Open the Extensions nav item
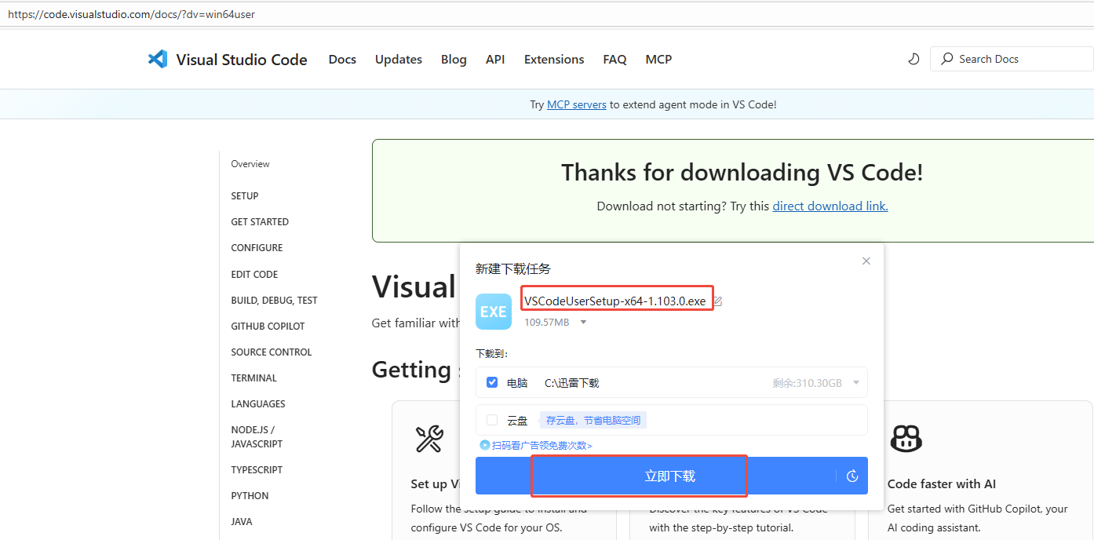1094x540 pixels. 554,60
